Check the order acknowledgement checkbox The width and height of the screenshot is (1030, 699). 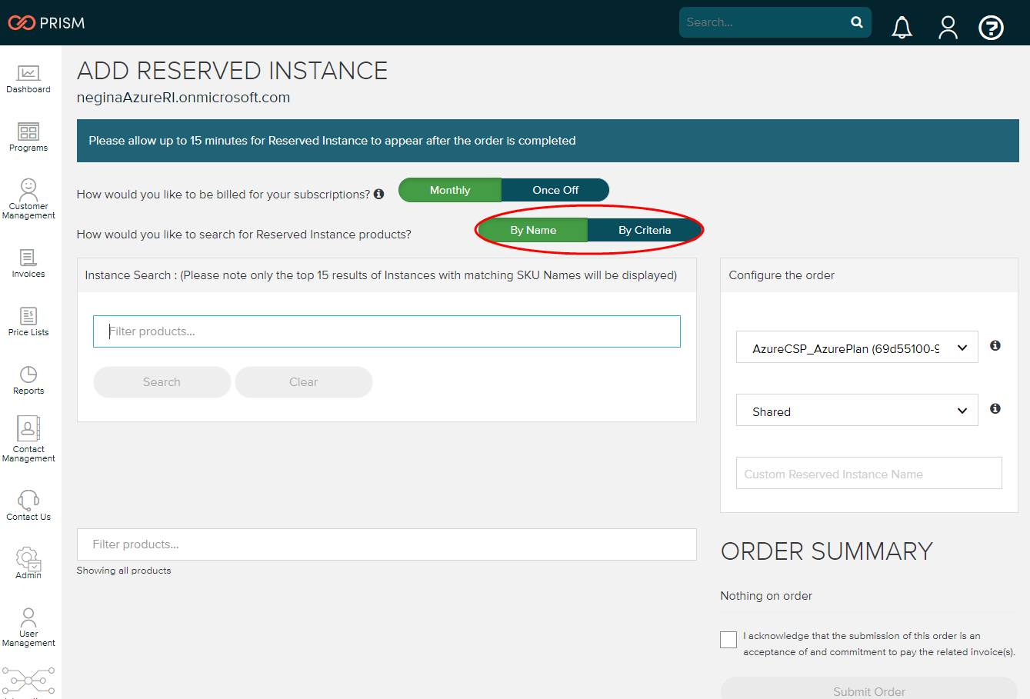[x=728, y=640]
